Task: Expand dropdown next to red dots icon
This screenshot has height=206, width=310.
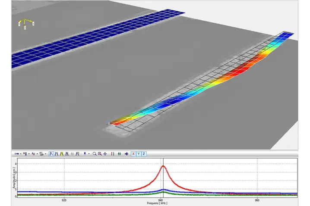Action: [x=28, y=154]
